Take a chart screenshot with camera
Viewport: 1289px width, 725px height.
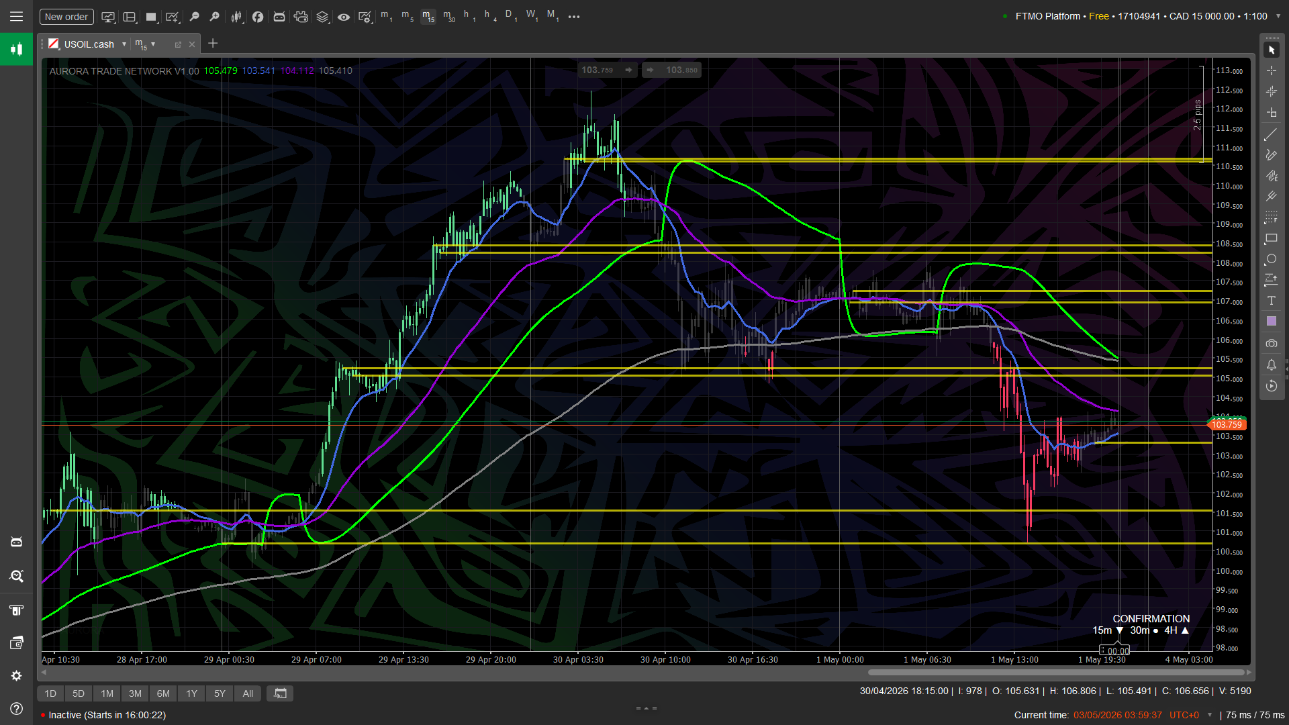[1272, 344]
